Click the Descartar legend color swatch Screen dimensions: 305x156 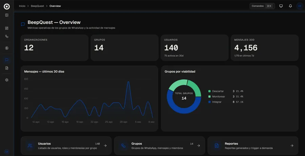pos(209,91)
